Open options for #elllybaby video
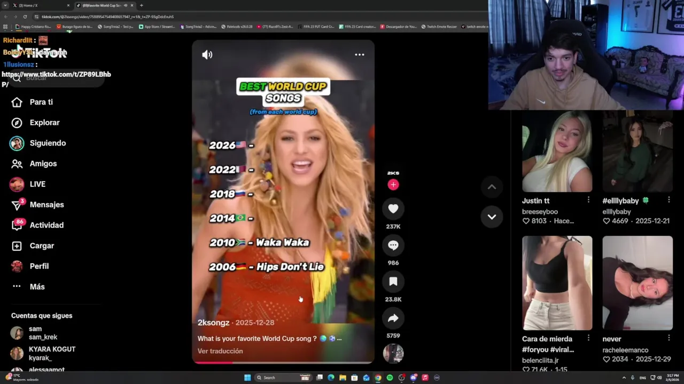Viewport: 684px width, 384px height. 669,200
